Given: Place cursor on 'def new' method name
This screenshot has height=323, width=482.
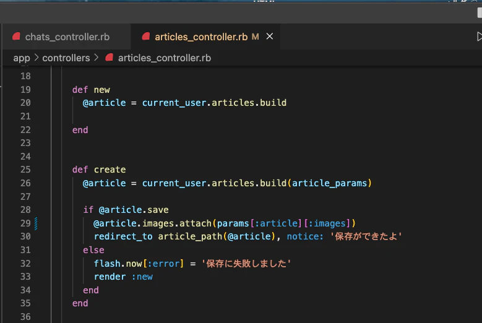Looking at the screenshot, I should pos(101,90).
